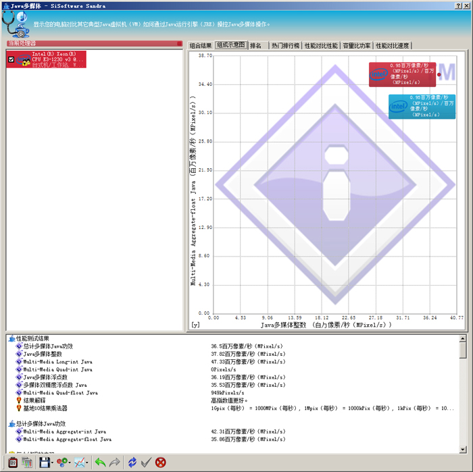Click the red Intel result label on chart
473x472 pixels.
click(x=403, y=74)
